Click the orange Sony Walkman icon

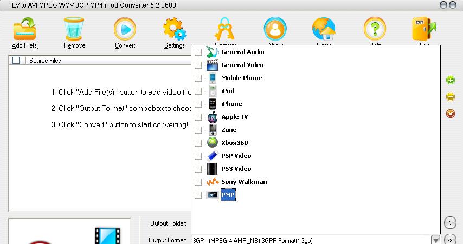[x=213, y=182]
